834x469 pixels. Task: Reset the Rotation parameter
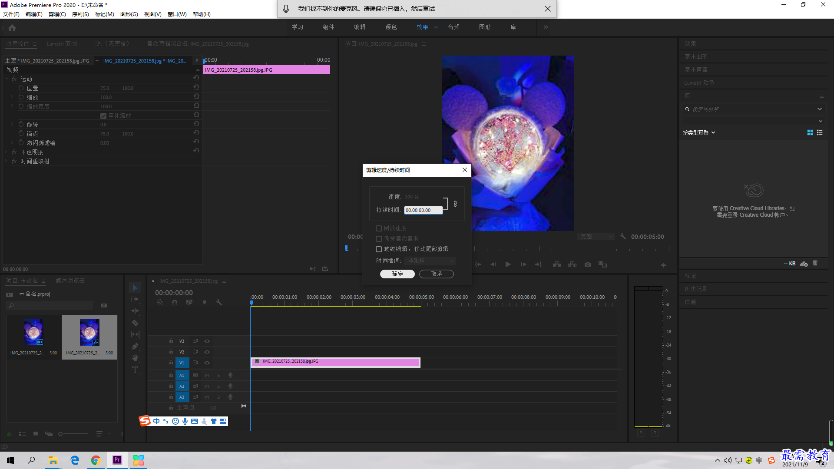(x=196, y=124)
